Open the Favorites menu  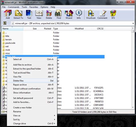(x=34, y=7)
